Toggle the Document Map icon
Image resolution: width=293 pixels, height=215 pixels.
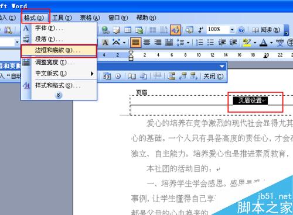(189, 30)
